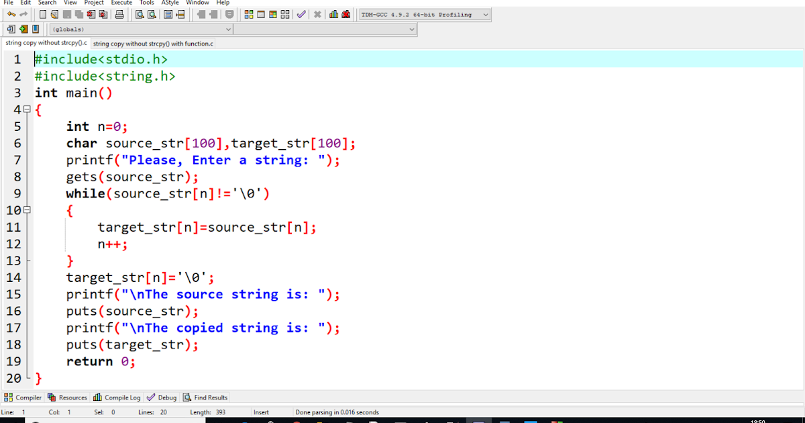Click the Undo arrow icon
The image size is (805, 423).
(x=11, y=14)
